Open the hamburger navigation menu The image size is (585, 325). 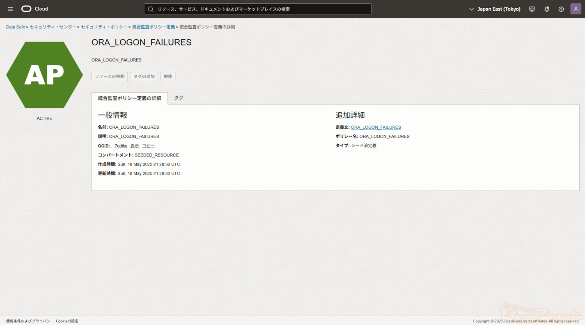tap(10, 9)
